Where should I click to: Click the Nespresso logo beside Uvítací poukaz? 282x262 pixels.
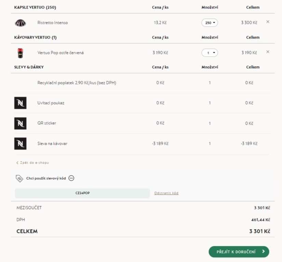coord(20,103)
